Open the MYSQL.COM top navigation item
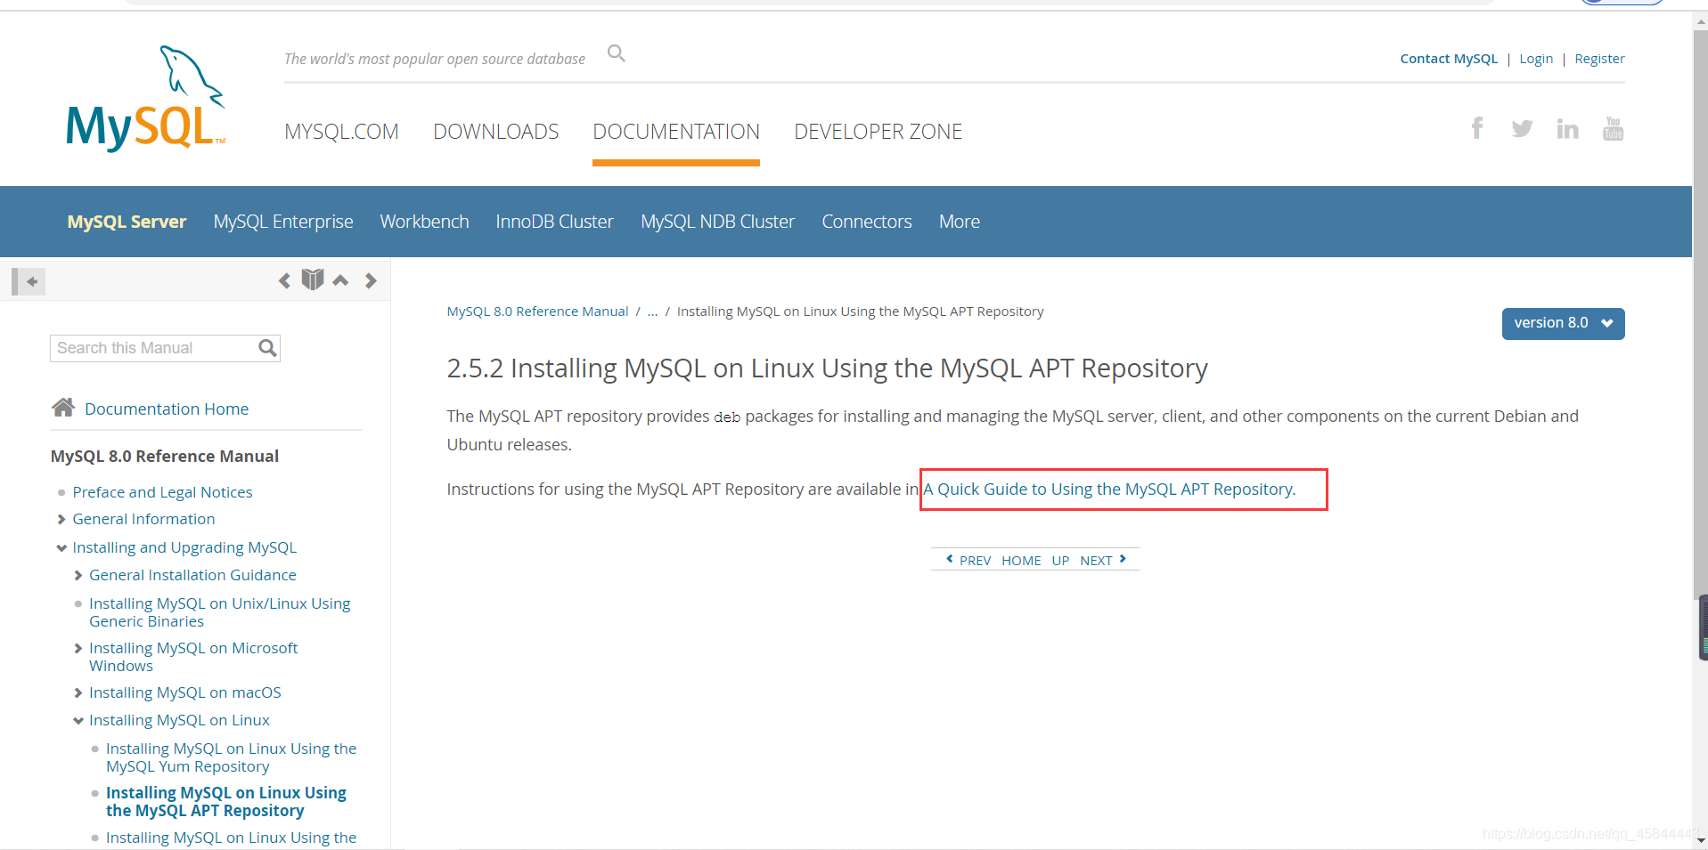The width and height of the screenshot is (1708, 850). pos(341,132)
